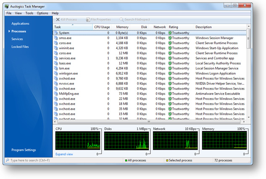Click the Trustworthy shield icon for winlogon.exe

coord(170,74)
